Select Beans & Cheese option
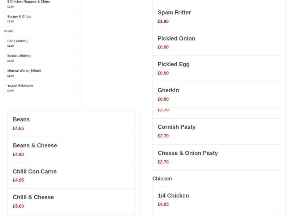This screenshot has height=217, width=289. click(35, 146)
